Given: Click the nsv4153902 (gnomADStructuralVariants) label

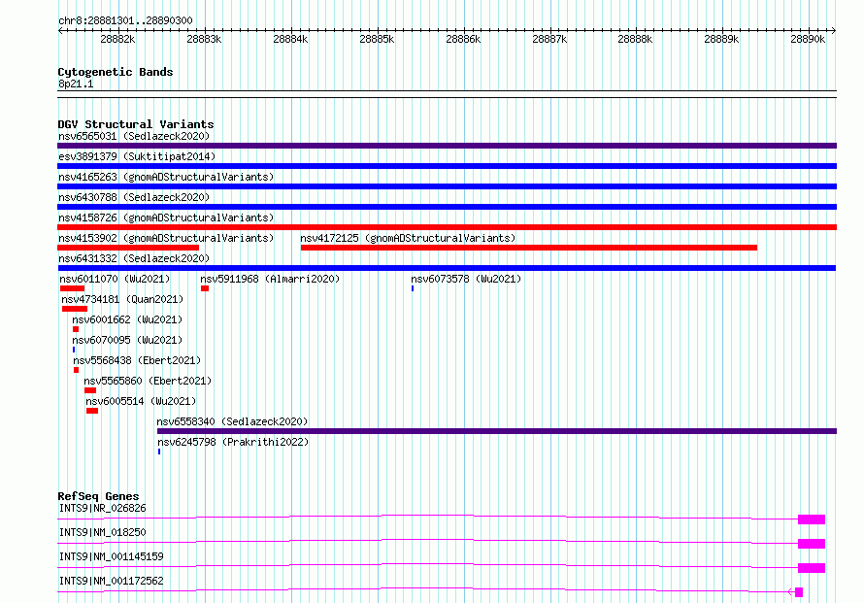Looking at the screenshot, I should point(166,238).
